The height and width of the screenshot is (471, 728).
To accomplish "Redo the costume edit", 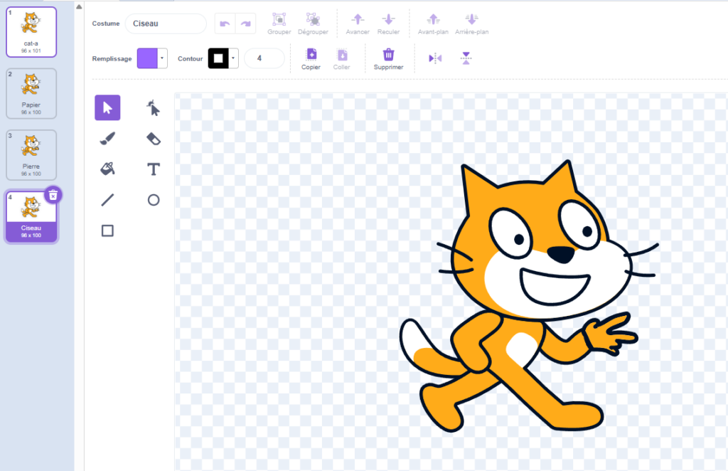I will 245,23.
